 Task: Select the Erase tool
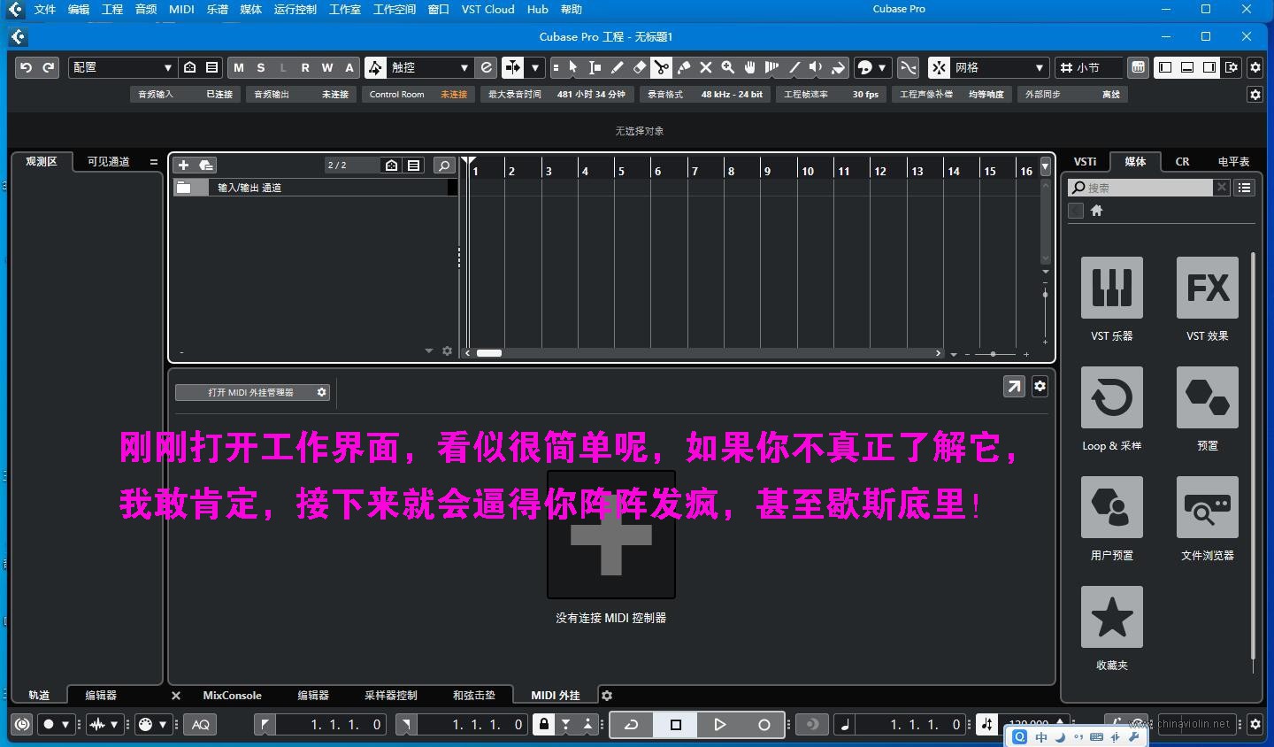(640, 67)
